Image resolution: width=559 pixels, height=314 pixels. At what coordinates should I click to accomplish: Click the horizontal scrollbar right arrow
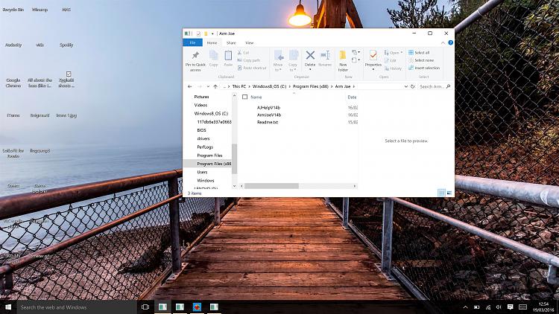point(355,186)
